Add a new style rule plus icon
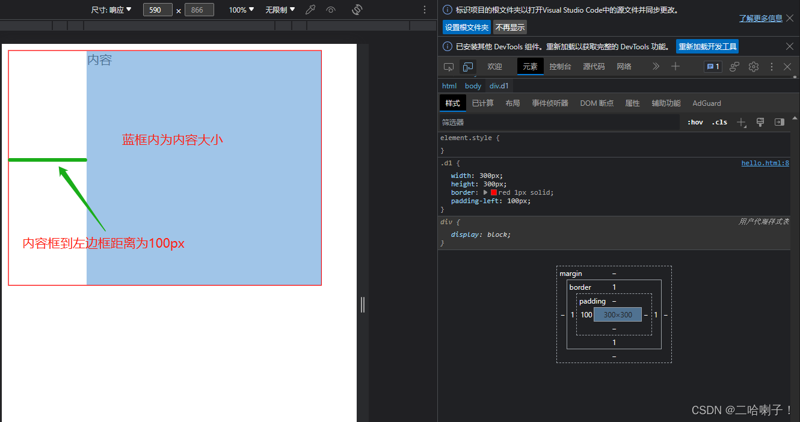 click(x=741, y=122)
